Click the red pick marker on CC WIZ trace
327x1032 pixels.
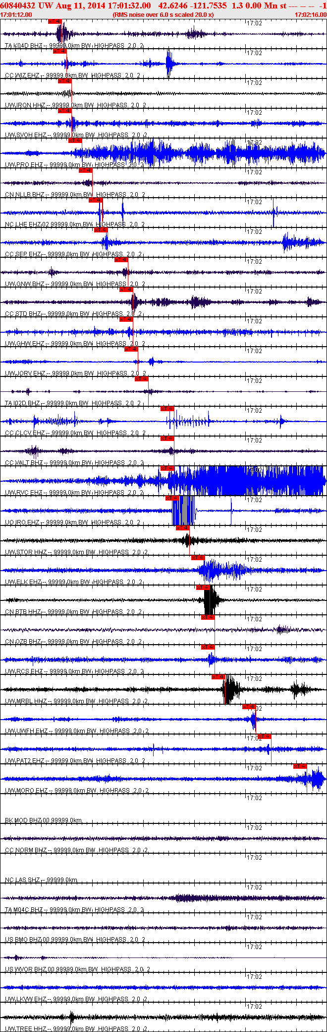(59, 52)
